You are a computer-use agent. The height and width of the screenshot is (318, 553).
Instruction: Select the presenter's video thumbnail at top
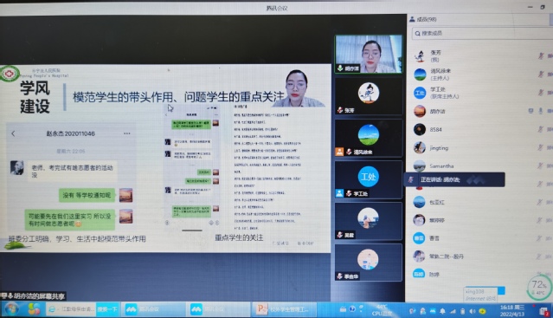[368, 54]
